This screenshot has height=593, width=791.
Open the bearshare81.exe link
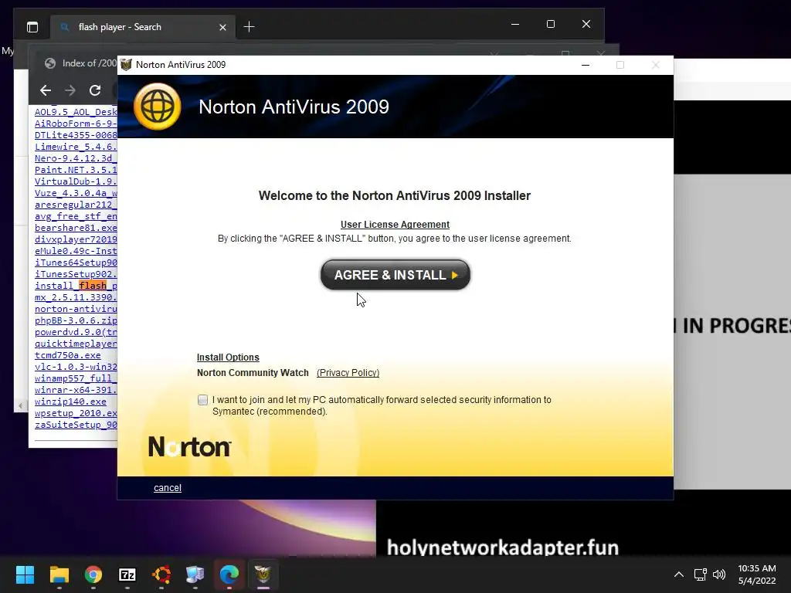76,228
